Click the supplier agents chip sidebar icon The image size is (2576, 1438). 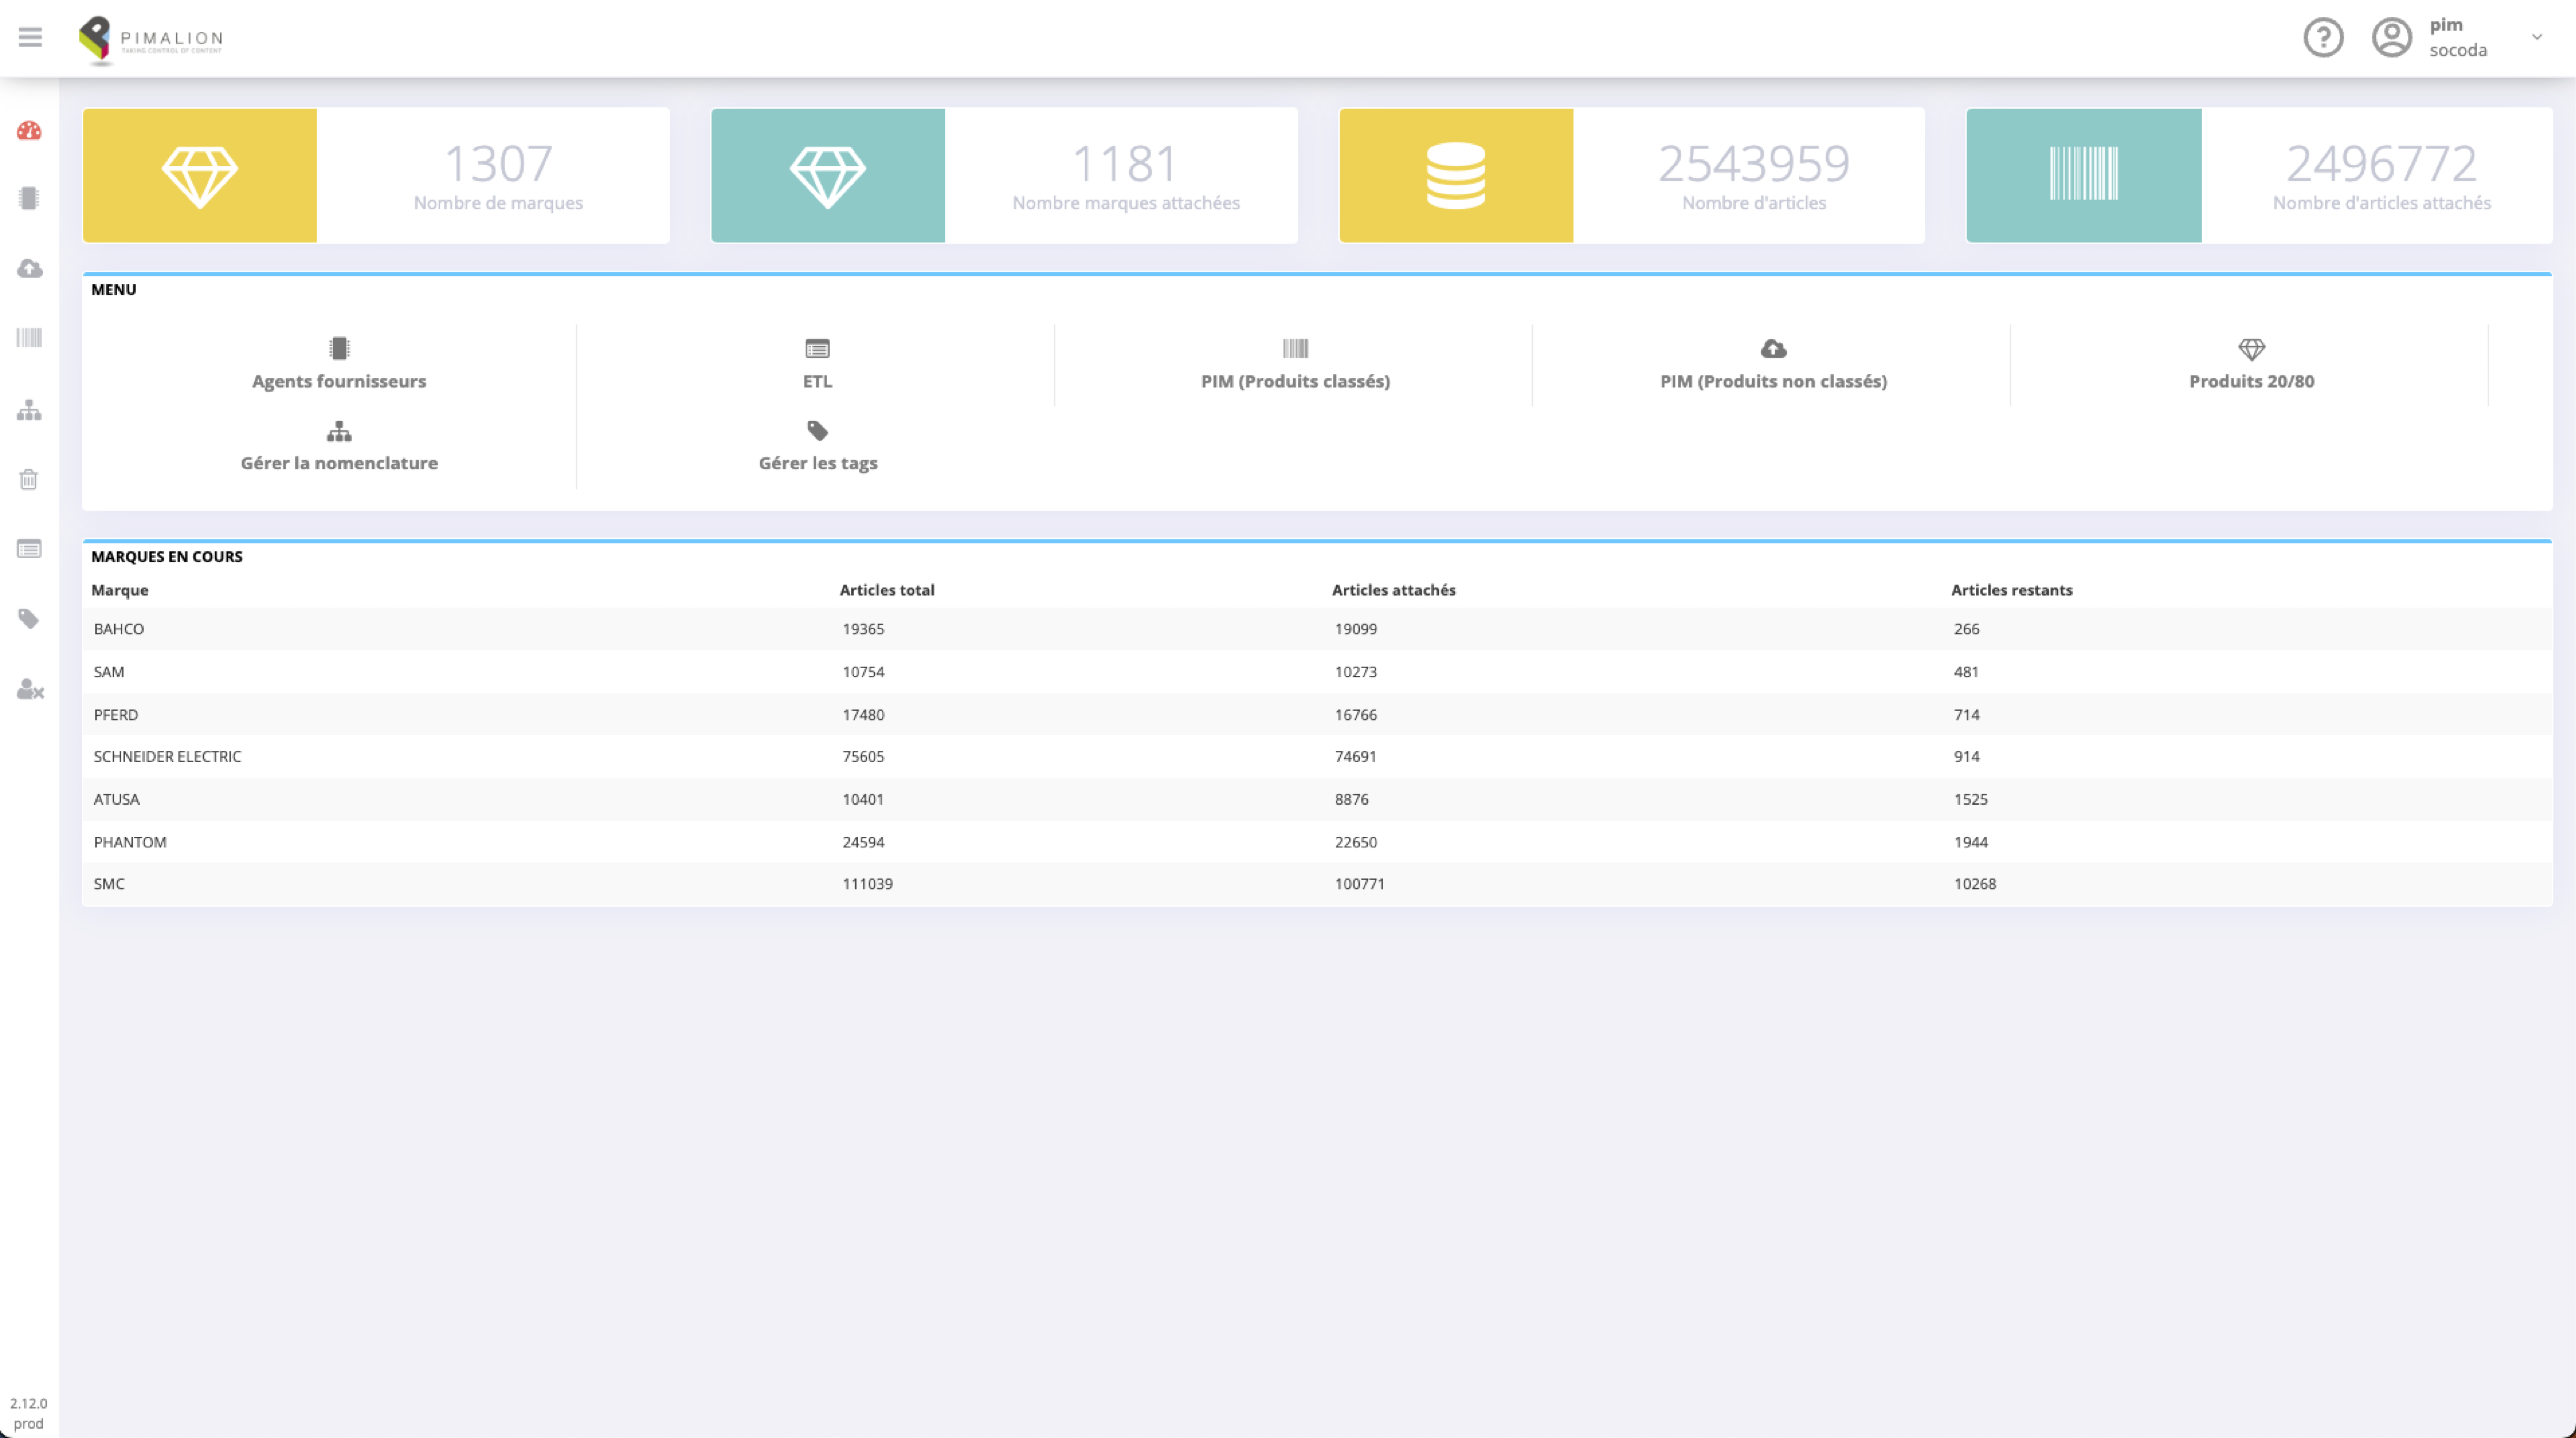pyautogui.click(x=29, y=199)
